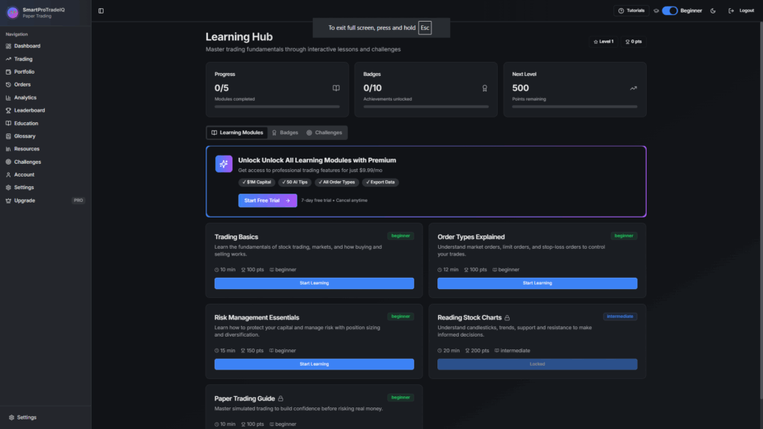The height and width of the screenshot is (429, 763).
Task: Click the Level 1 badge indicator
Action: pyautogui.click(x=603, y=42)
